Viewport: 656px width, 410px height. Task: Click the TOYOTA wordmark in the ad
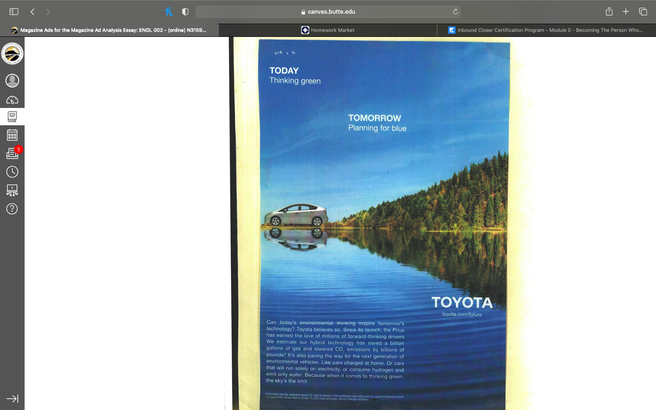[462, 302]
